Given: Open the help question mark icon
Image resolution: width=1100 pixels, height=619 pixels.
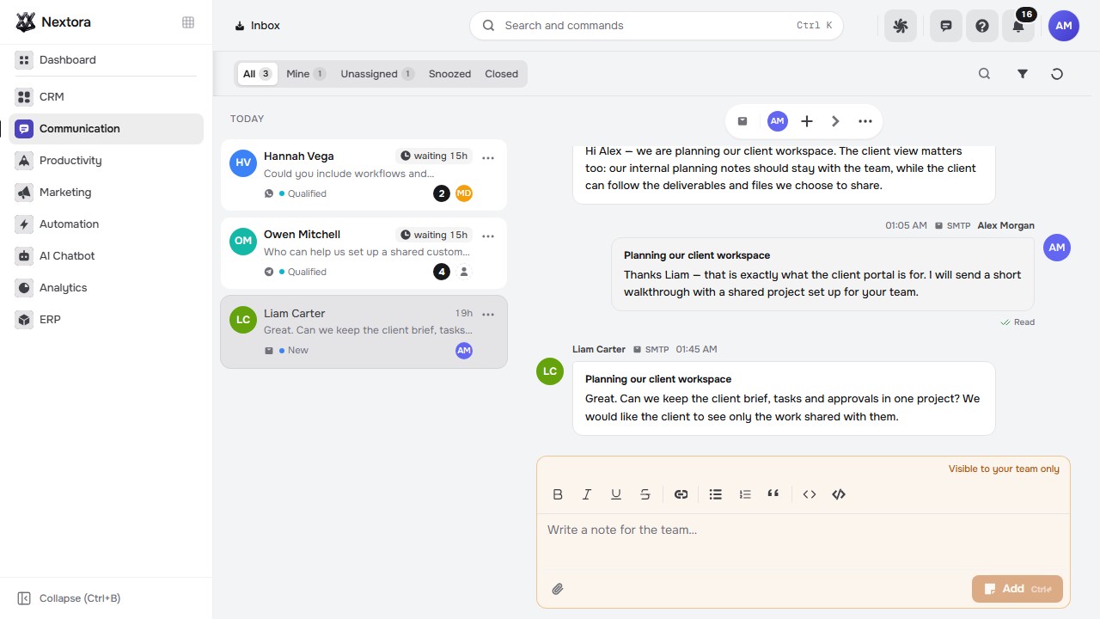Looking at the screenshot, I should (982, 26).
